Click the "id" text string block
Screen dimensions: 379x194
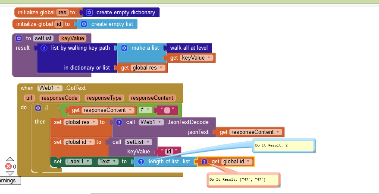tap(169, 152)
